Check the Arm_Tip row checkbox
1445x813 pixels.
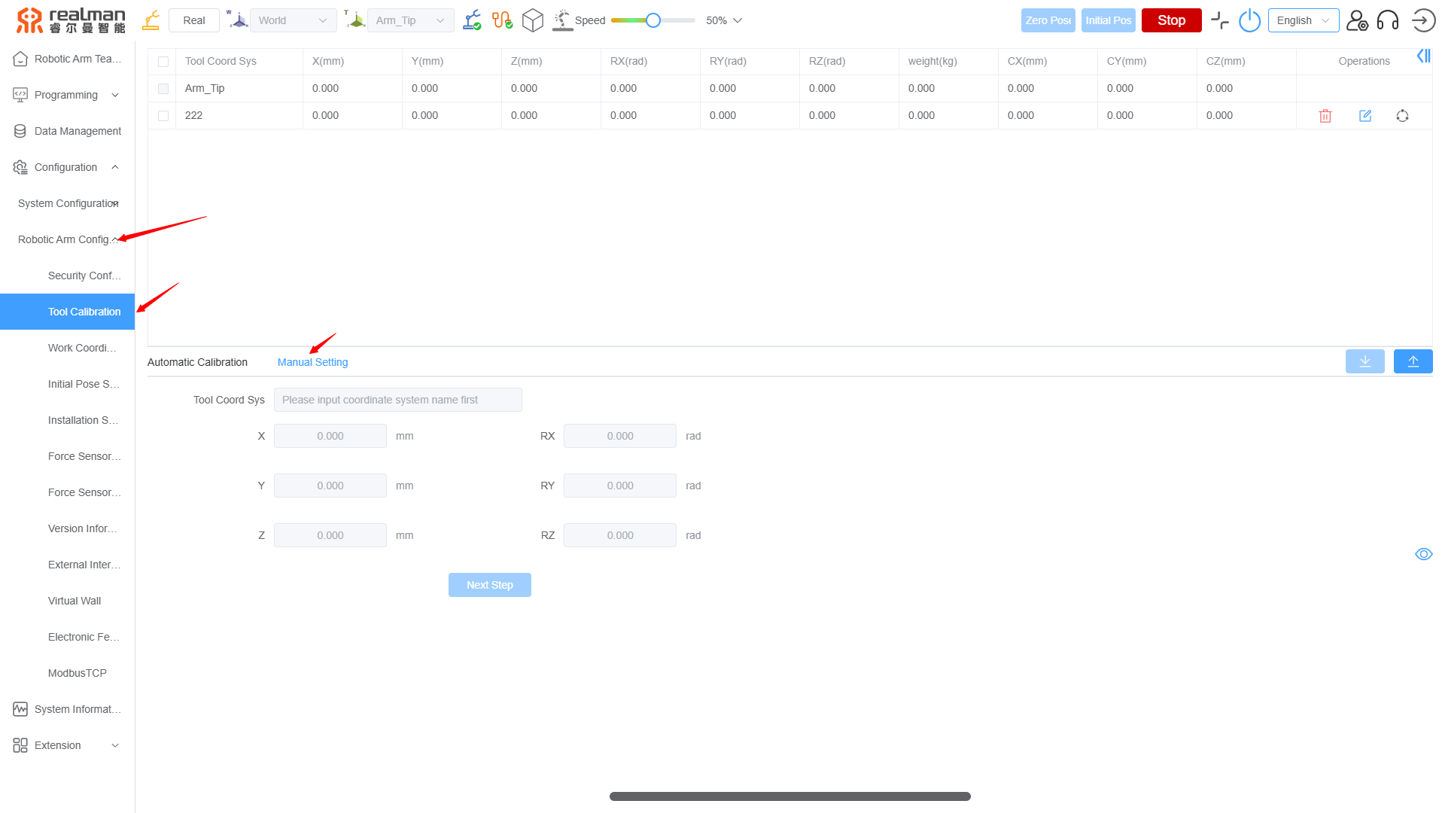(163, 89)
